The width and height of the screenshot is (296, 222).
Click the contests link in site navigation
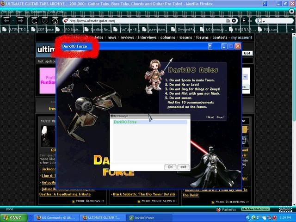220,37
